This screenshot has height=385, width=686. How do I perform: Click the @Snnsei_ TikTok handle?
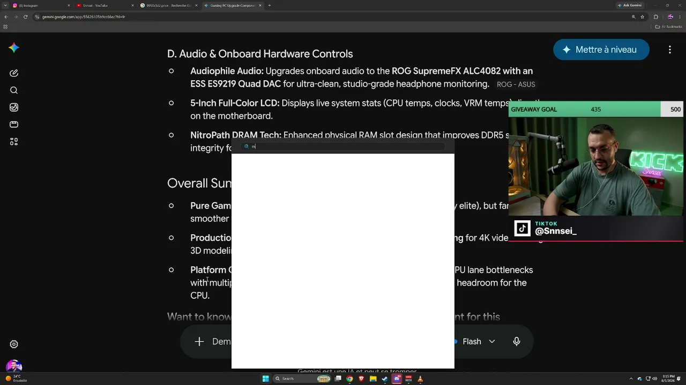coord(556,231)
